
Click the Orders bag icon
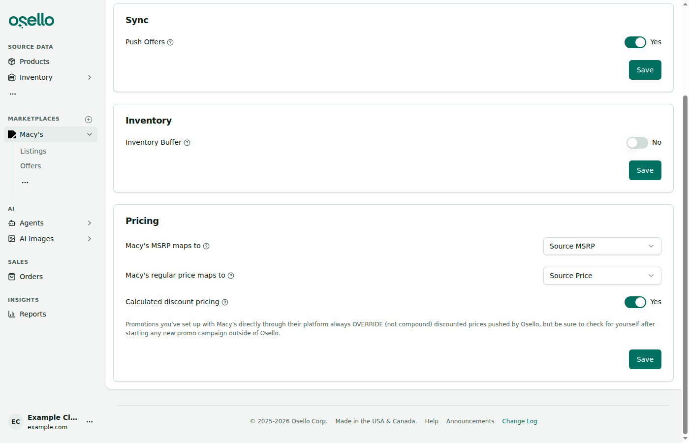point(12,277)
